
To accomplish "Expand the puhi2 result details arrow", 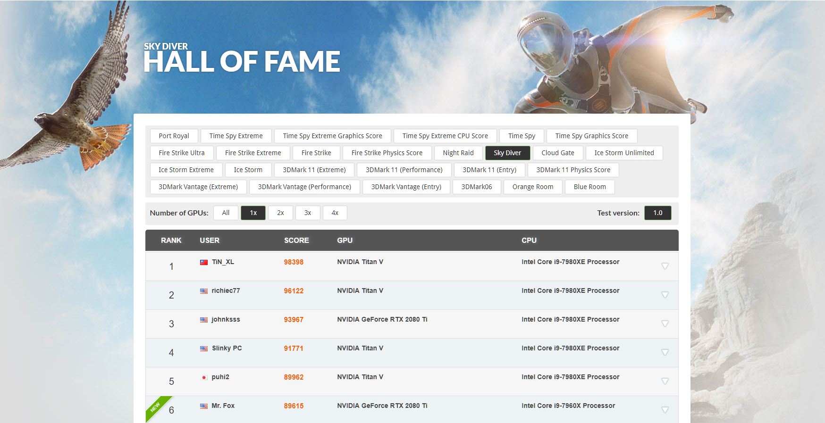I will click(x=665, y=382).
